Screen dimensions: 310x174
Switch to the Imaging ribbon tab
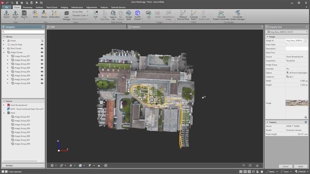[64, 7]
